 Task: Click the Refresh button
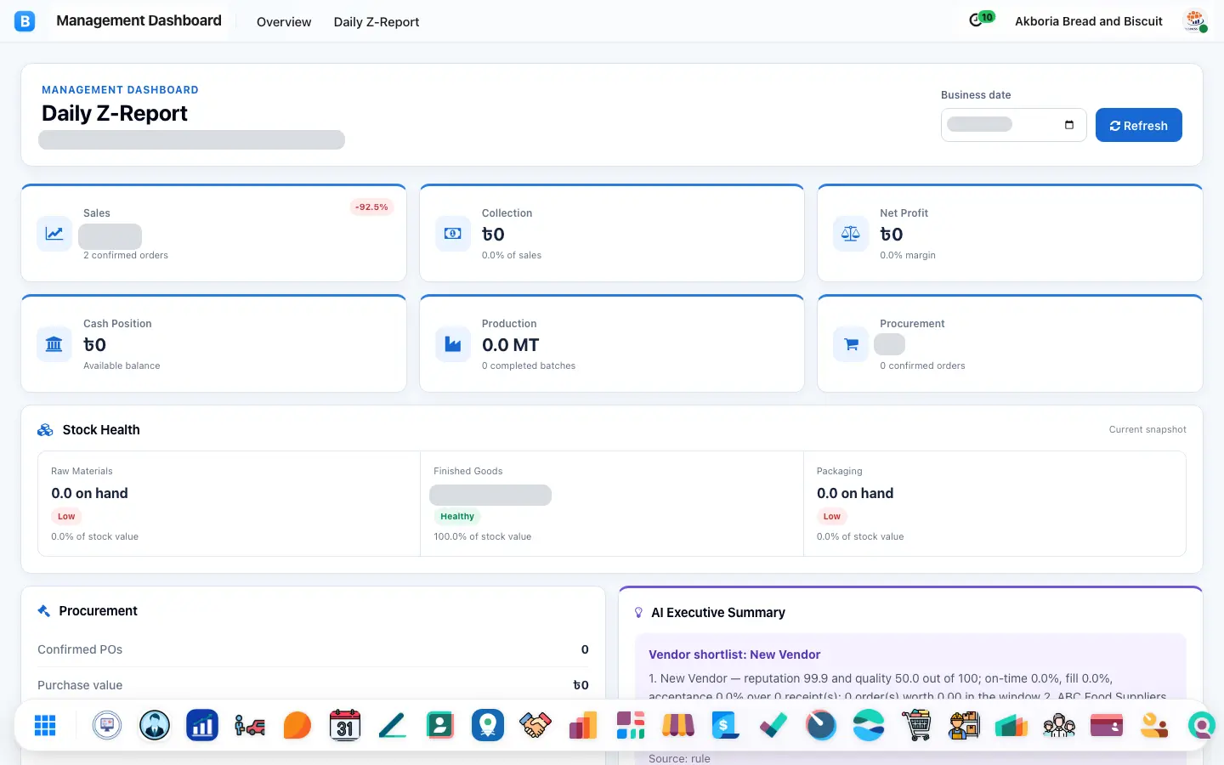pos(1138,125)
